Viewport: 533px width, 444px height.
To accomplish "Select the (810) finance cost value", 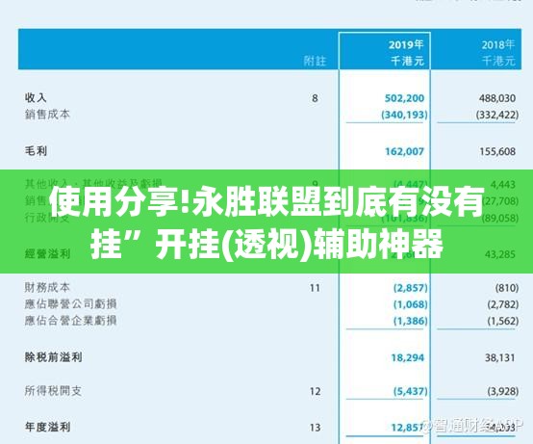I will coord(507,288).
